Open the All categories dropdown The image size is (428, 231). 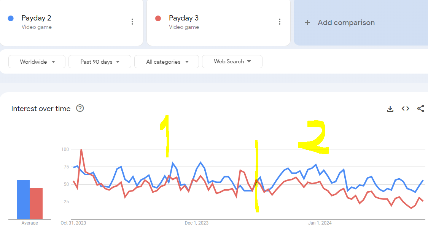tap(167, 62)
